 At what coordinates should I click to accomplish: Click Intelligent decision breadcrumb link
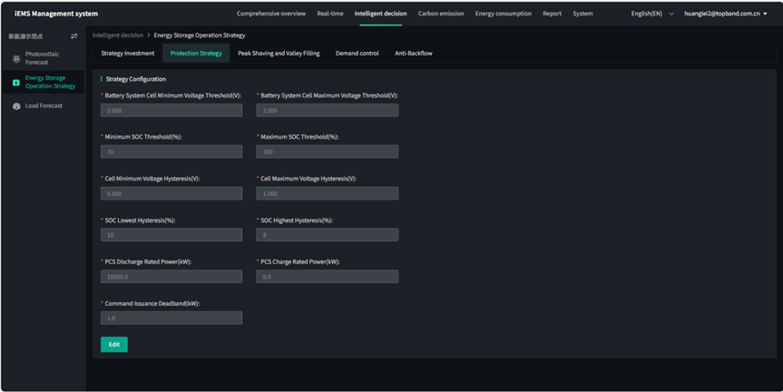118,35
